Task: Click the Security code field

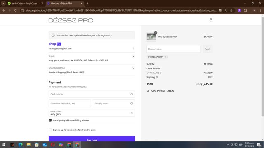Action: click(x=114, y=104)
